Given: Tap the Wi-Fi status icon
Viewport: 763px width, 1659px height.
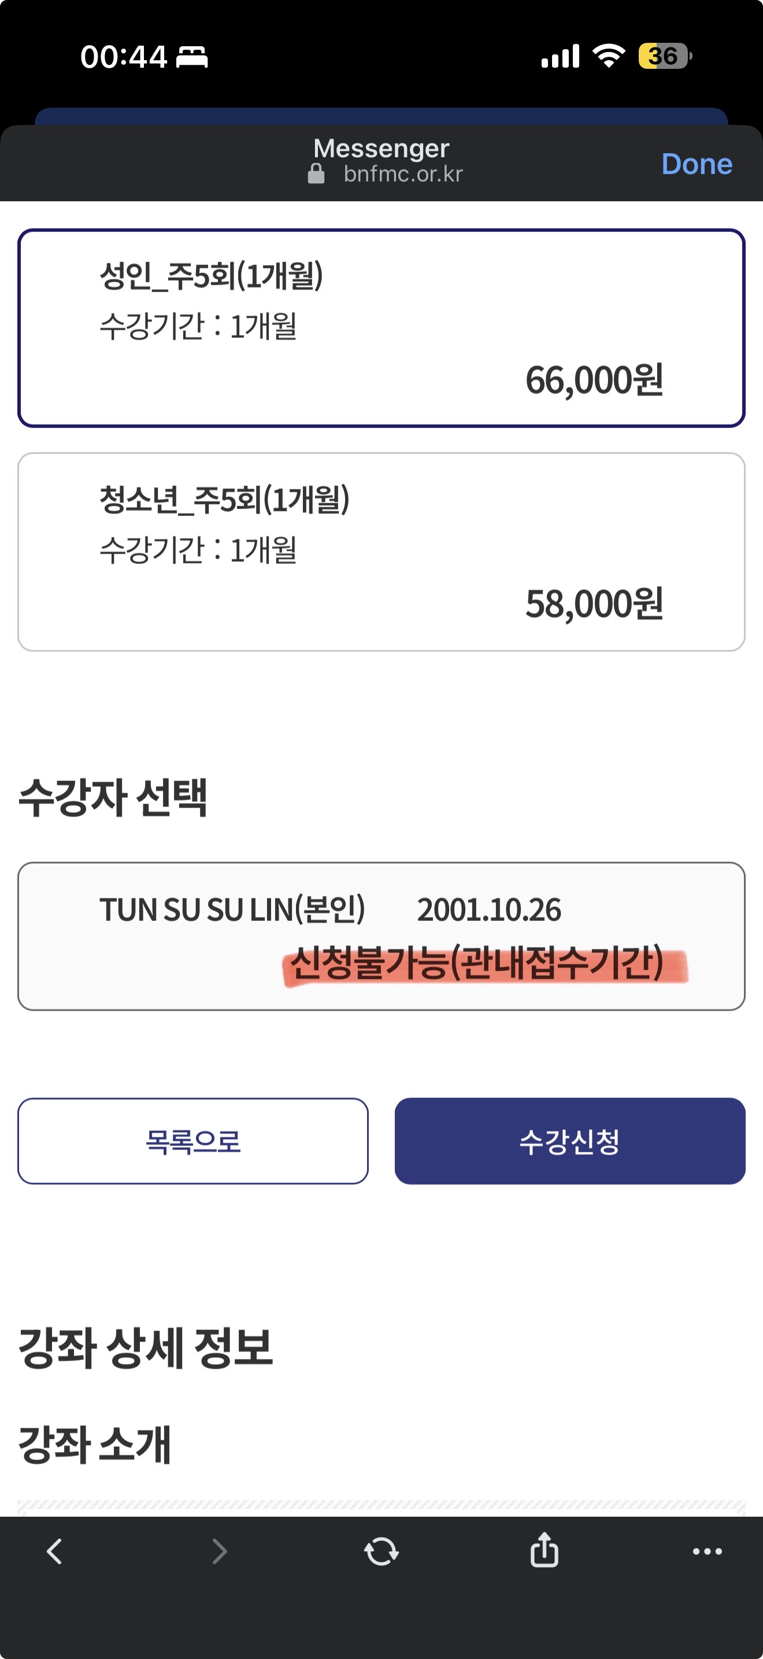Looking at the screenshot, I should click(x=609, y=56).
